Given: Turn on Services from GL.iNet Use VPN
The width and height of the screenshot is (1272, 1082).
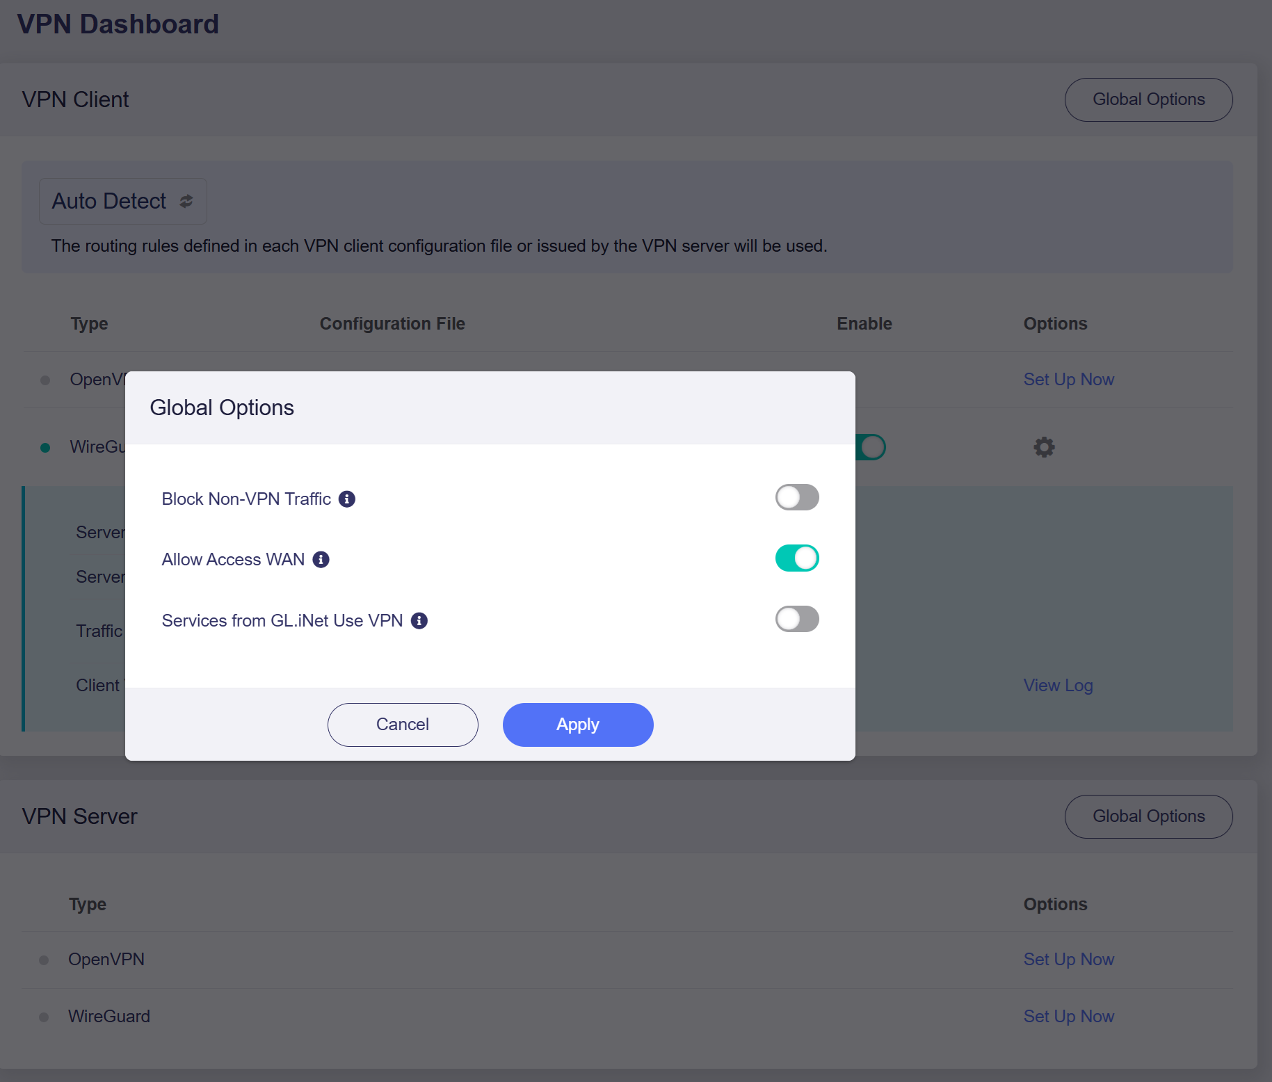Looking at the screenshot, I should tap(797, 620).
